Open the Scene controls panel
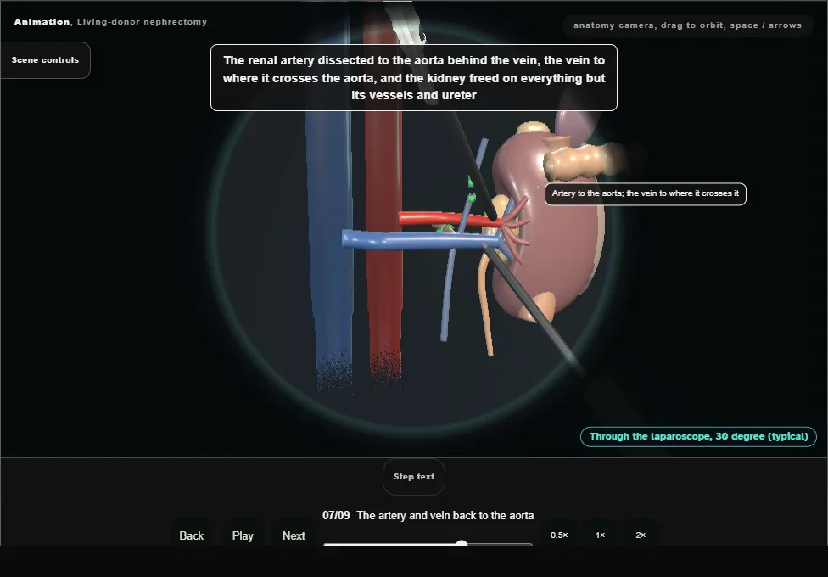 point(46,60)
